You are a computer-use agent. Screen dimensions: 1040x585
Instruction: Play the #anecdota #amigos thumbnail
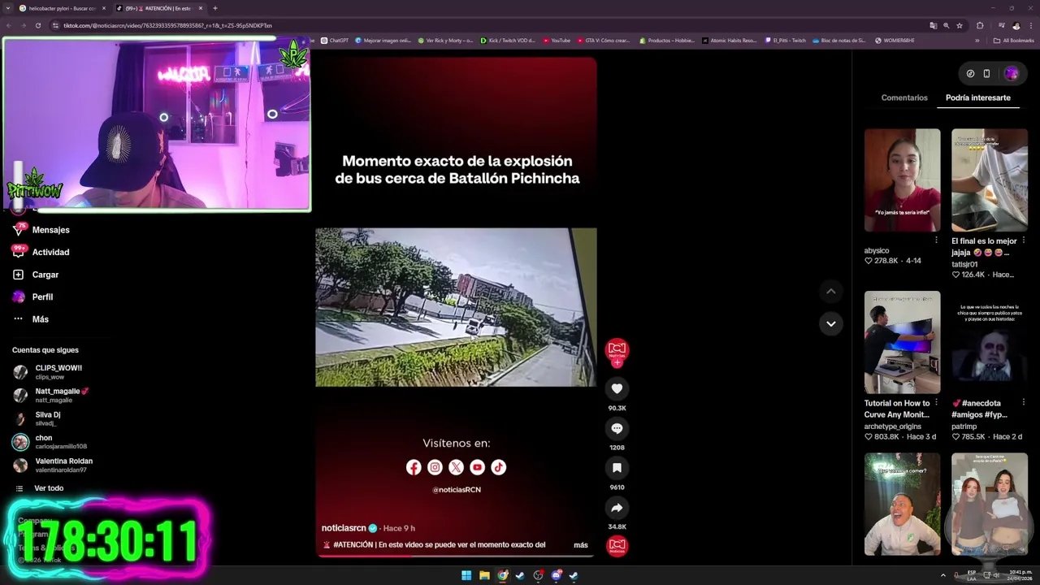990,342
